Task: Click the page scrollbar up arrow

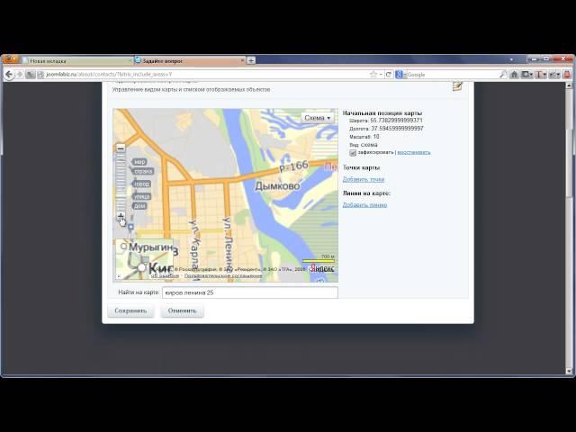Action: (569, 85)
